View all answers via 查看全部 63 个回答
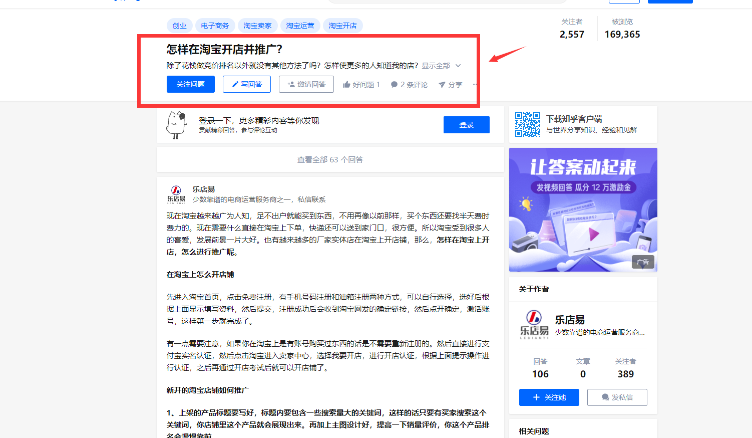 coord(330,159)
